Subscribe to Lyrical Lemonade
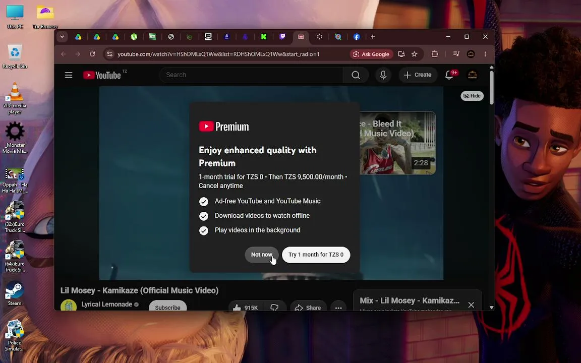 coord(167,307)
